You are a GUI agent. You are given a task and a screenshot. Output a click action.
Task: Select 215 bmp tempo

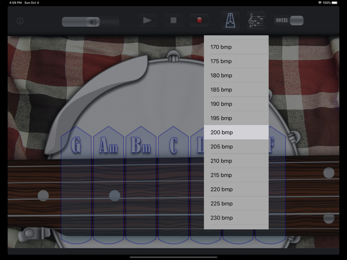pos(236,175)
